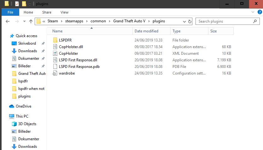Click the Properties quick access toolbar icon
The width and height of the screenshot is (263, 150).
(17, 4)
